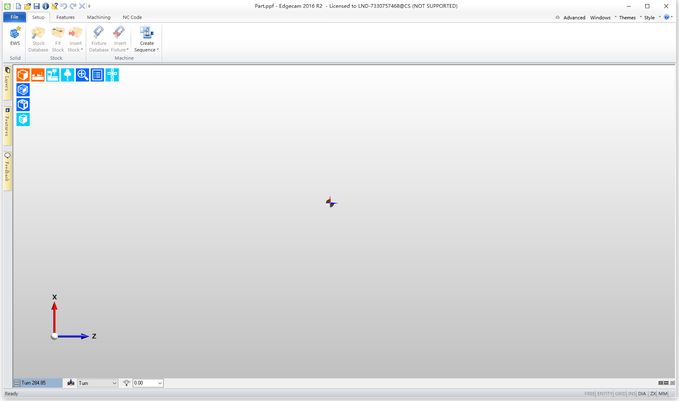Click the orange cube viewport icon
The image size is (679, 401).
[x=23, y=75]
